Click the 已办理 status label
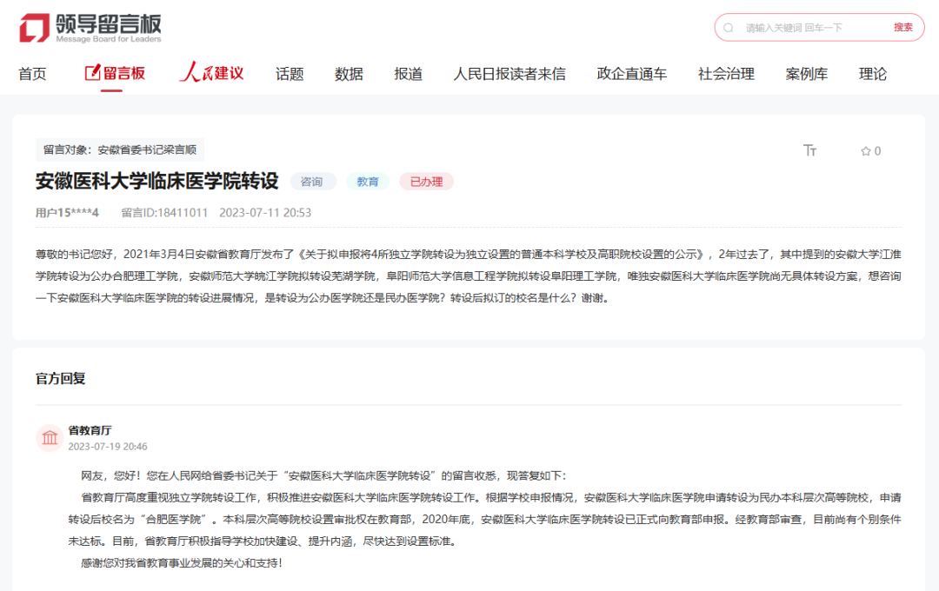The height and width of the screenshot is (591, 939). point(426,182)
